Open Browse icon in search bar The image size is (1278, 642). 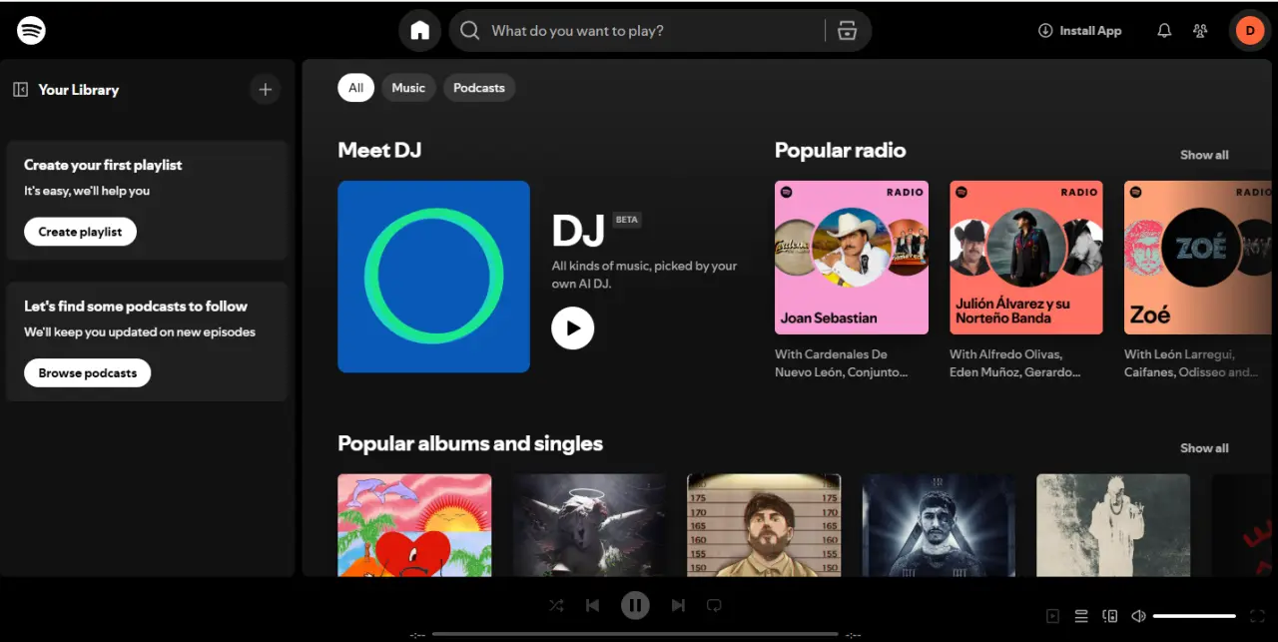pos(848,31)
